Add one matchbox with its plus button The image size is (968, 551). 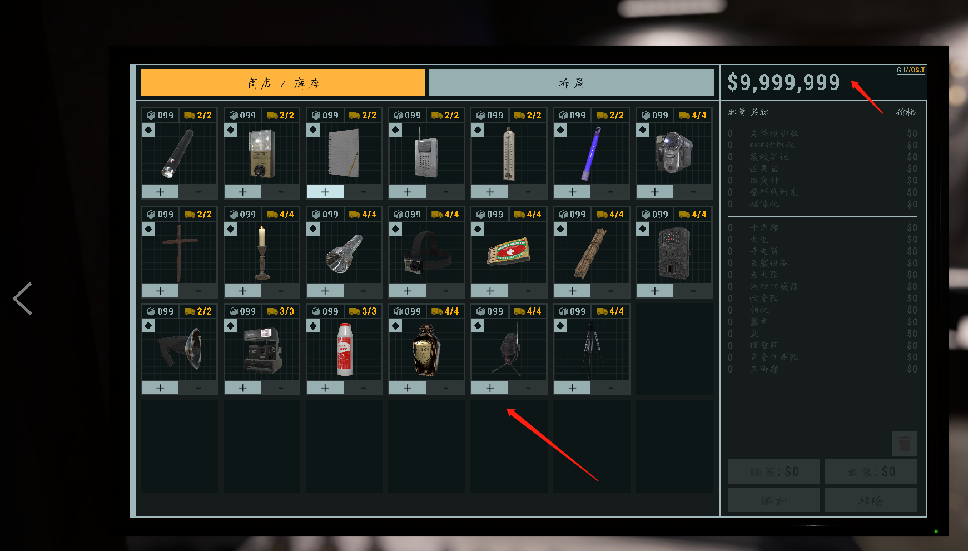coord(490,291)
